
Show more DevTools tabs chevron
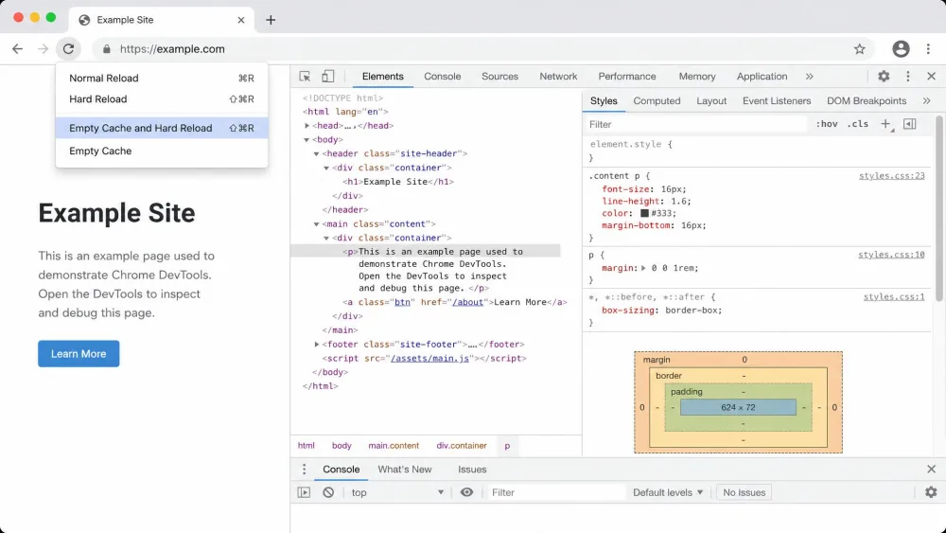pyautogui.click(x=810, y=76)
